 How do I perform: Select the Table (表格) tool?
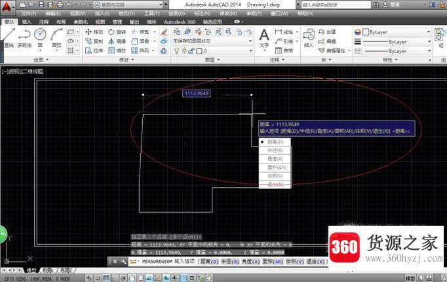point(284,50)
